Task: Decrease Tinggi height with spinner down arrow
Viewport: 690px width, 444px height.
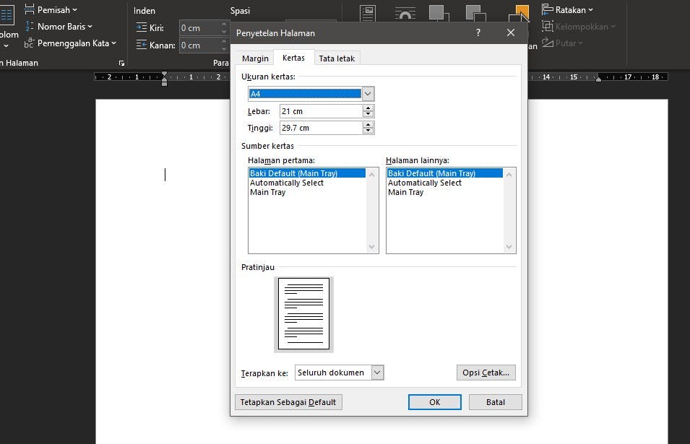Action: pos(368,131)
